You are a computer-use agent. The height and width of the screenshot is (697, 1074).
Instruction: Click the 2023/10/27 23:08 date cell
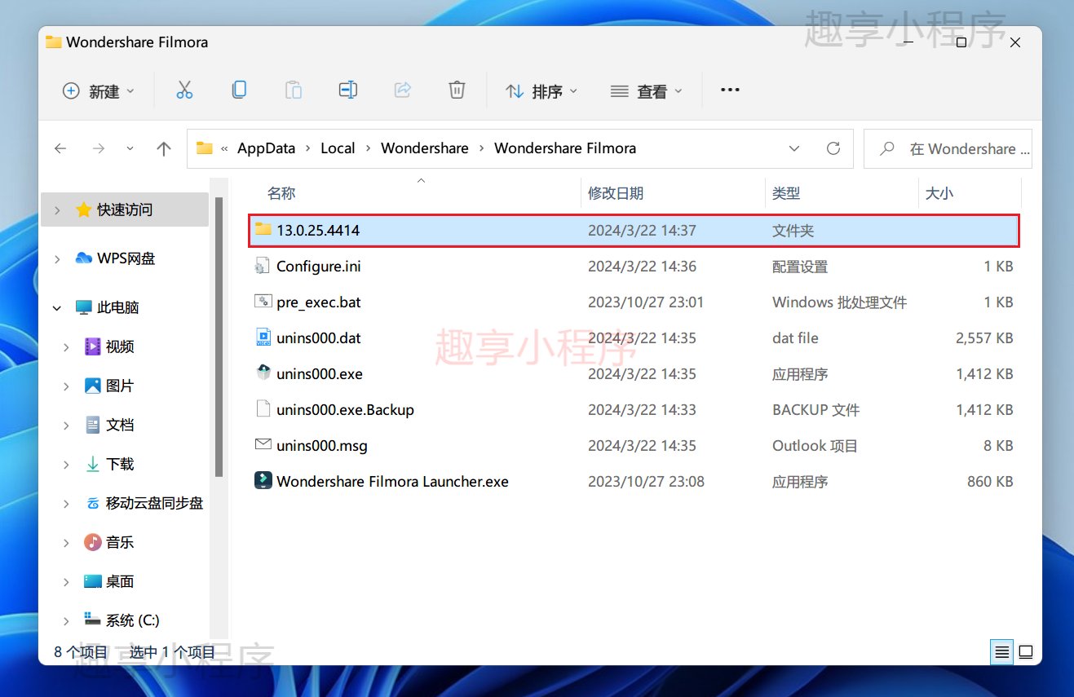tap(646, 481)
